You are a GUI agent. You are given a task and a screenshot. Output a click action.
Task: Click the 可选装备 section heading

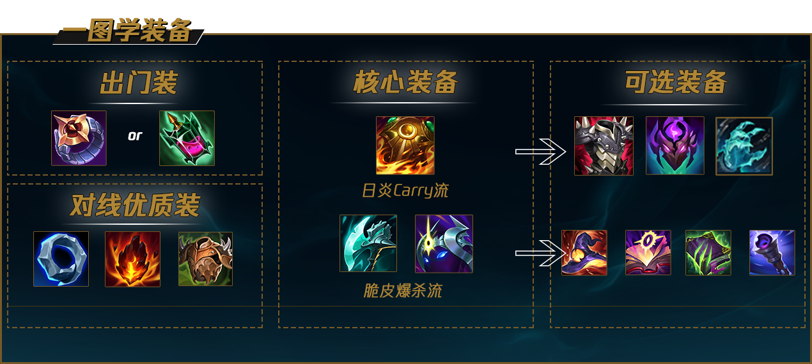(676, 82)
